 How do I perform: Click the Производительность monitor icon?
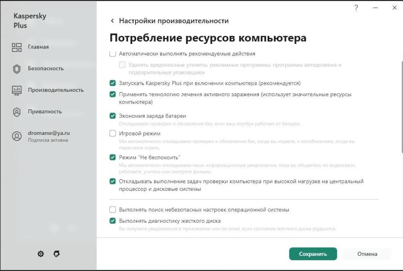tap(17, 90)
